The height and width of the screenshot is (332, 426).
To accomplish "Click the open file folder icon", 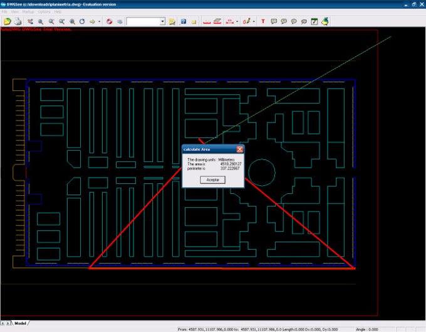I will pos(7,21).
